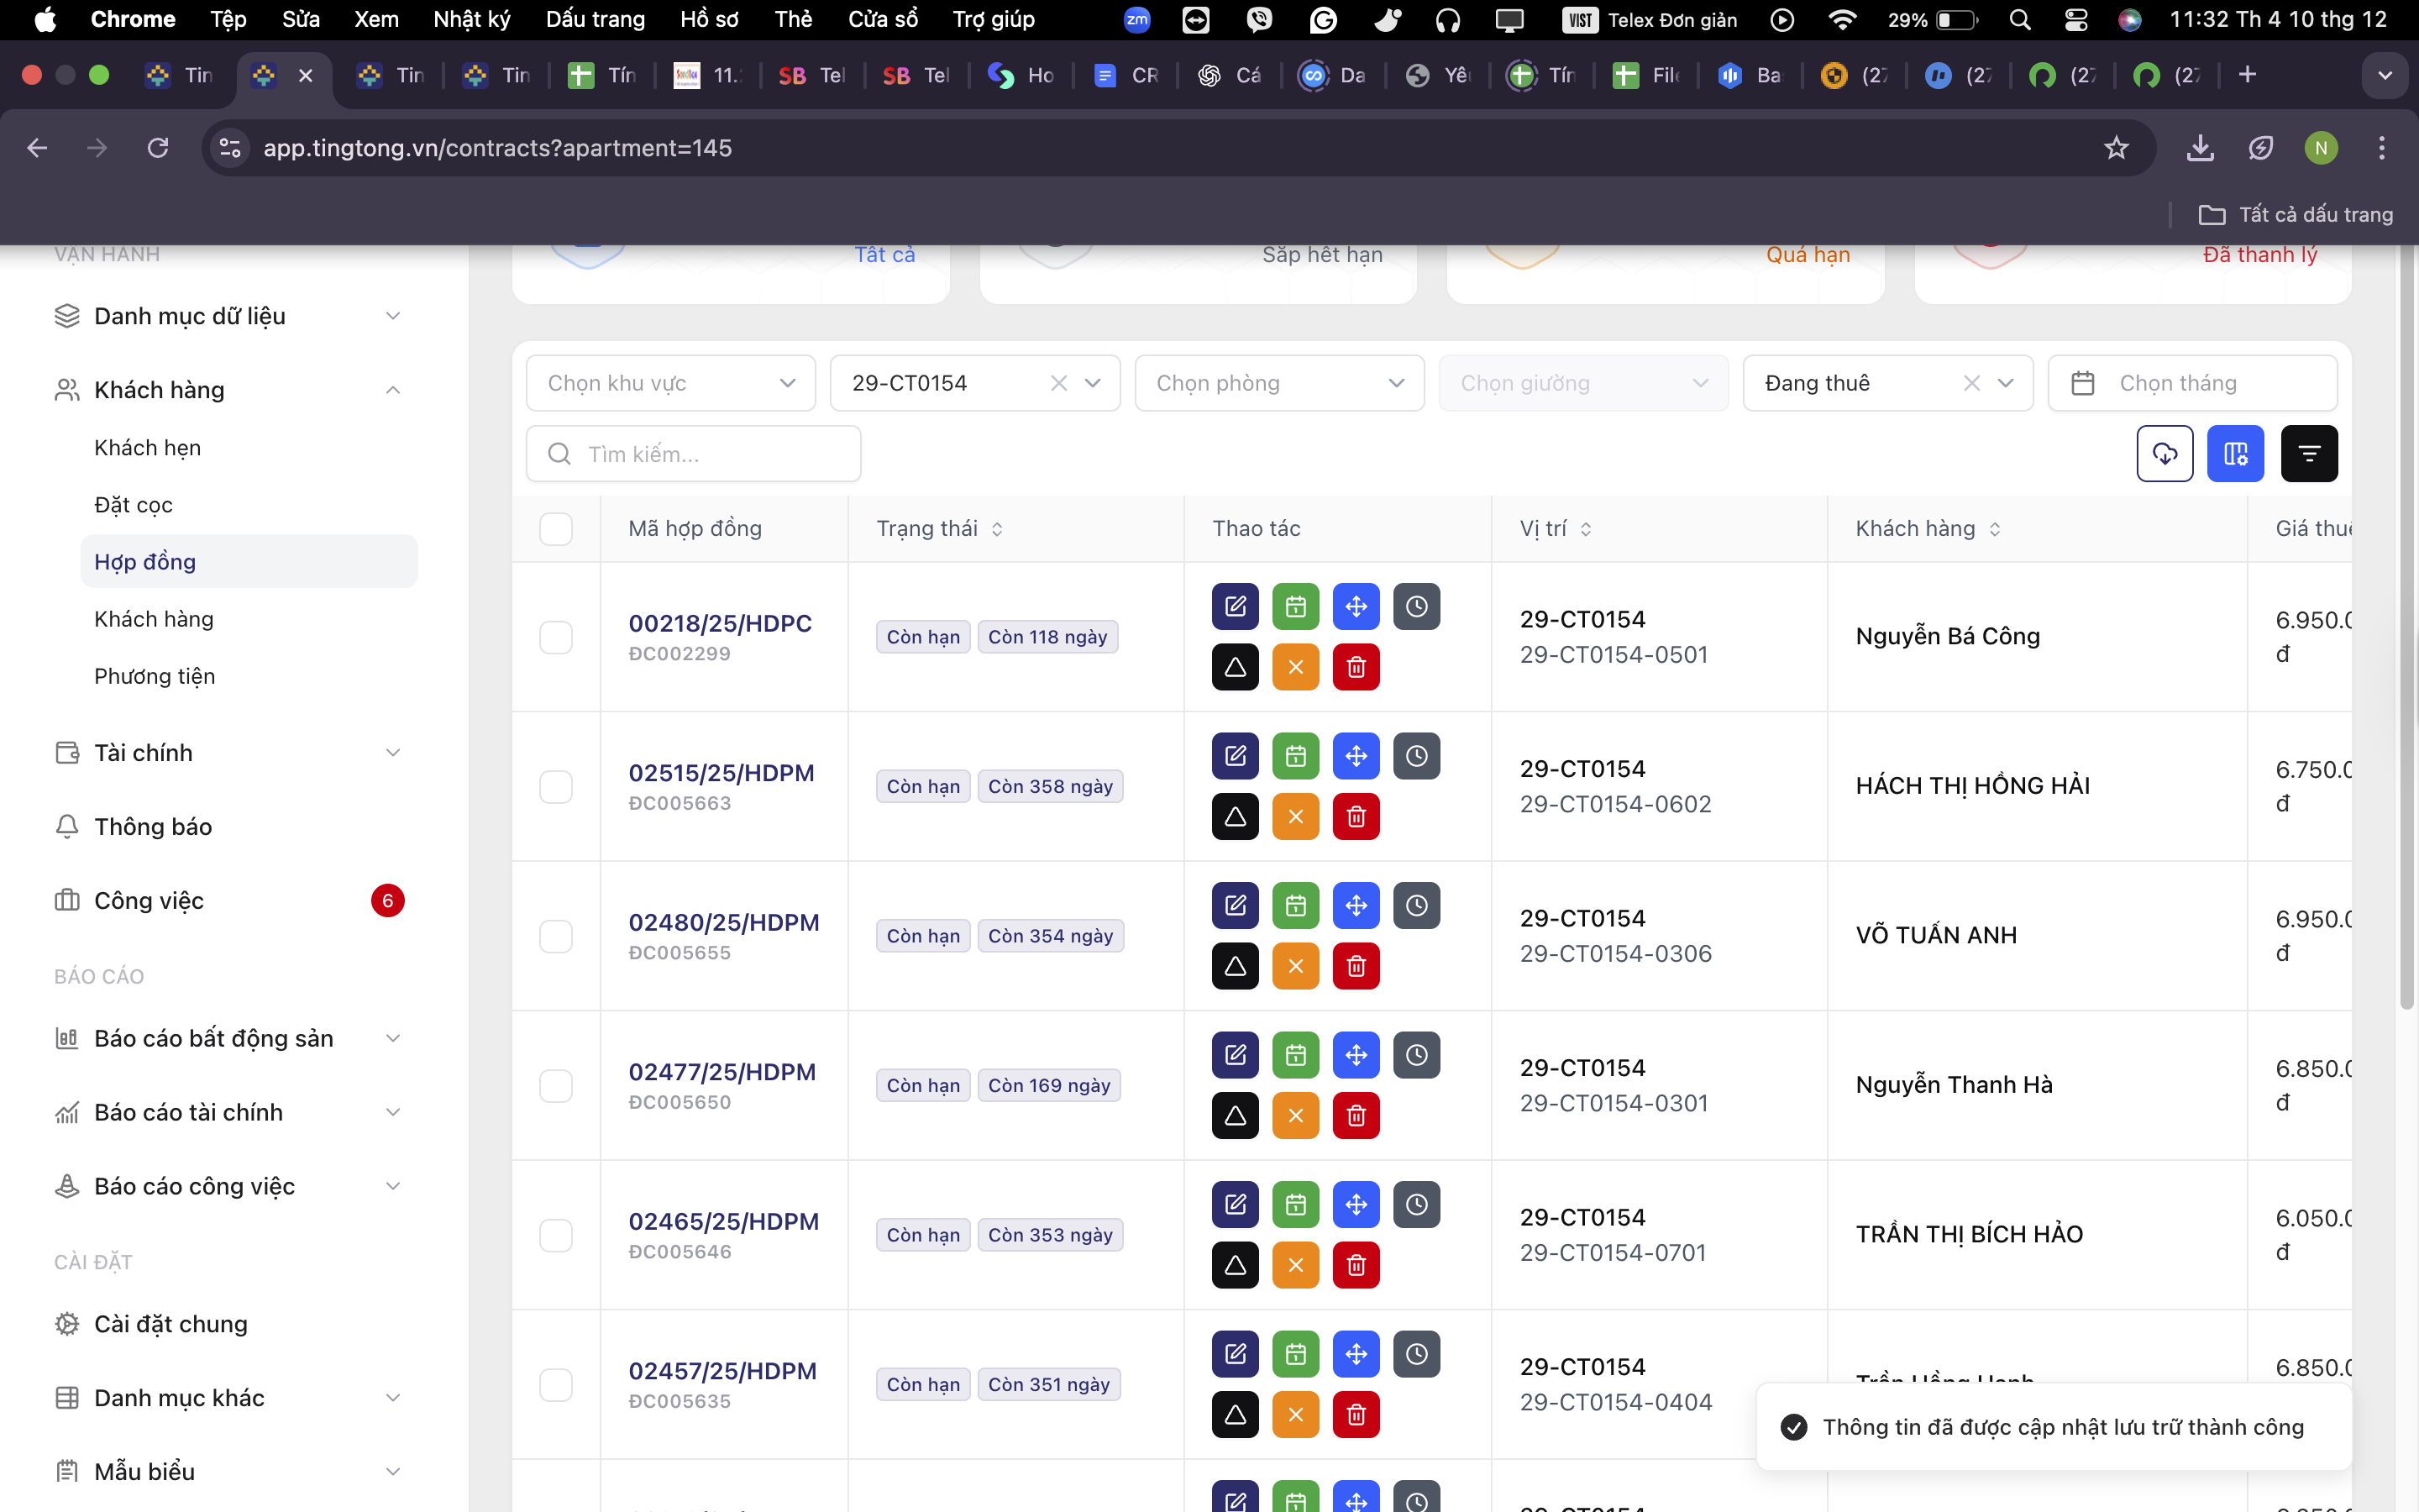Click the black filter lines icon button
This screenshot has width=2419, height=1512.
2308,454
